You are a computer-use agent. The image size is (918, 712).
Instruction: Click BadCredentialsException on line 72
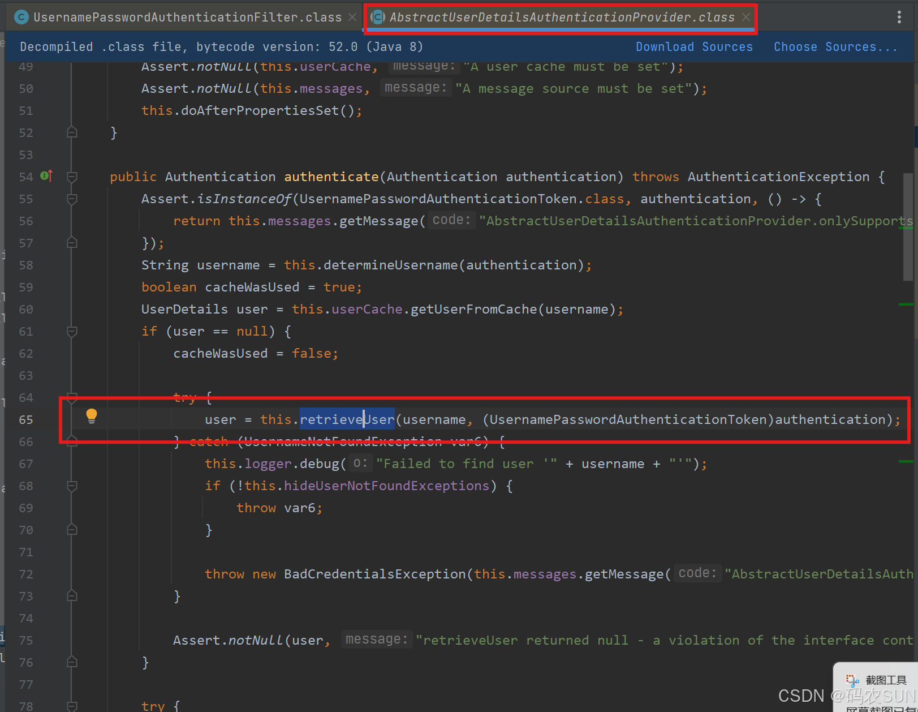click(374, 574)
